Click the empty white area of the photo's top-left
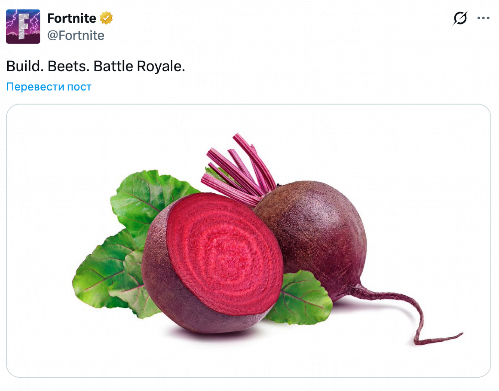This screenshot has height=391, width=499. [x=67, y=140]
